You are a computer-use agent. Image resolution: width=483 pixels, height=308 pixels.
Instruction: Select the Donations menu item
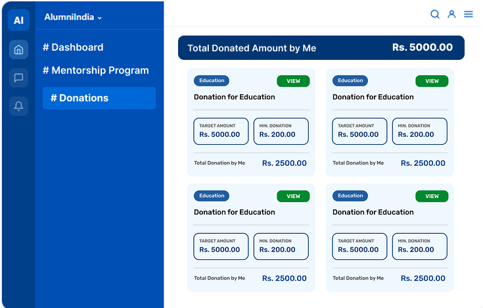(99, 98)
